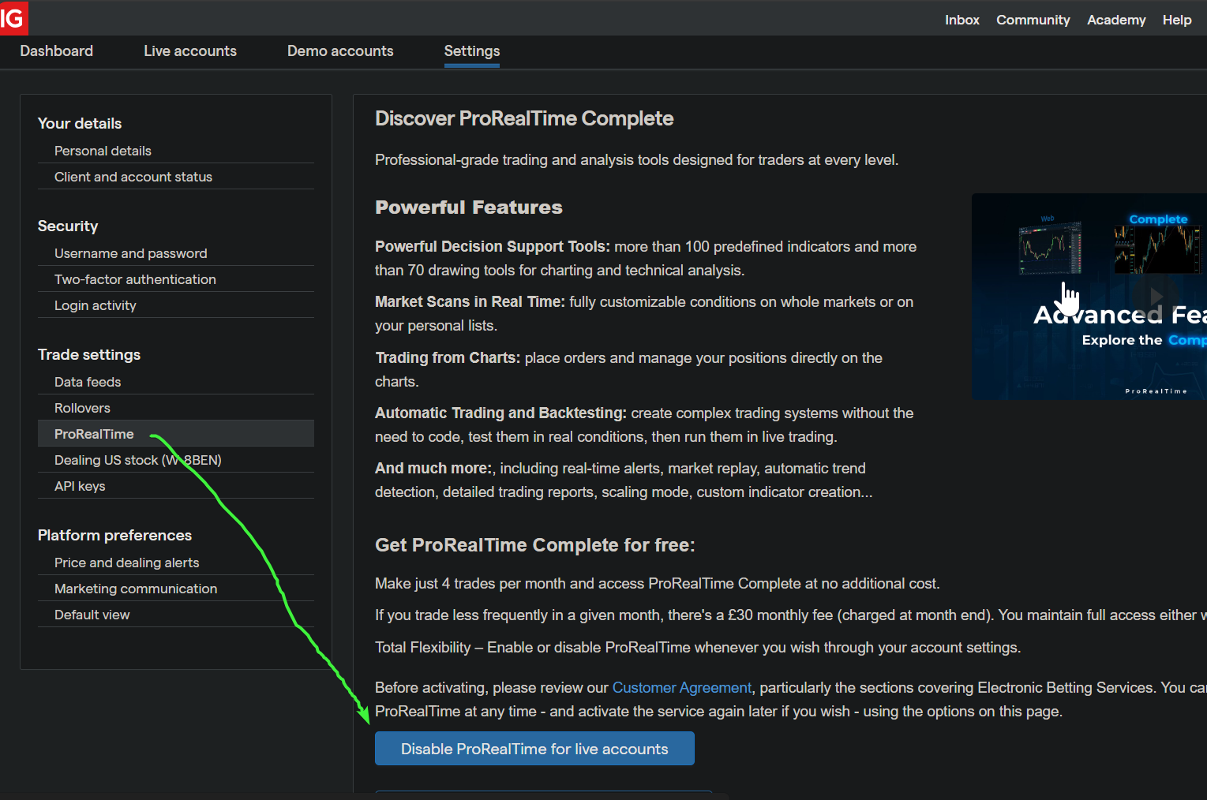
Task: Click the 'Trading from Charts:' text
Action: click(x=448, y=358)
